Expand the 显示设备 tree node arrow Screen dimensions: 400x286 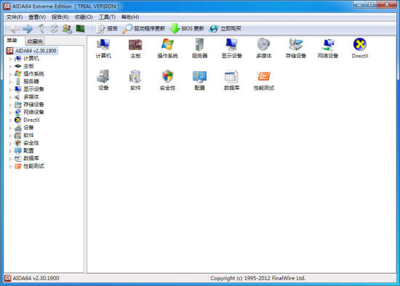coord(10,89)
